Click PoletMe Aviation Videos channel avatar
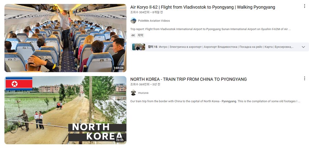The height and width of the screenshot is (148, 309). click(133, 21)
